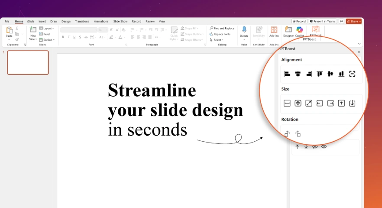This screenshot has width=382, height=208.
Task: Click align bottom icon in PPTBoost panel
Action: coord(341,74)
